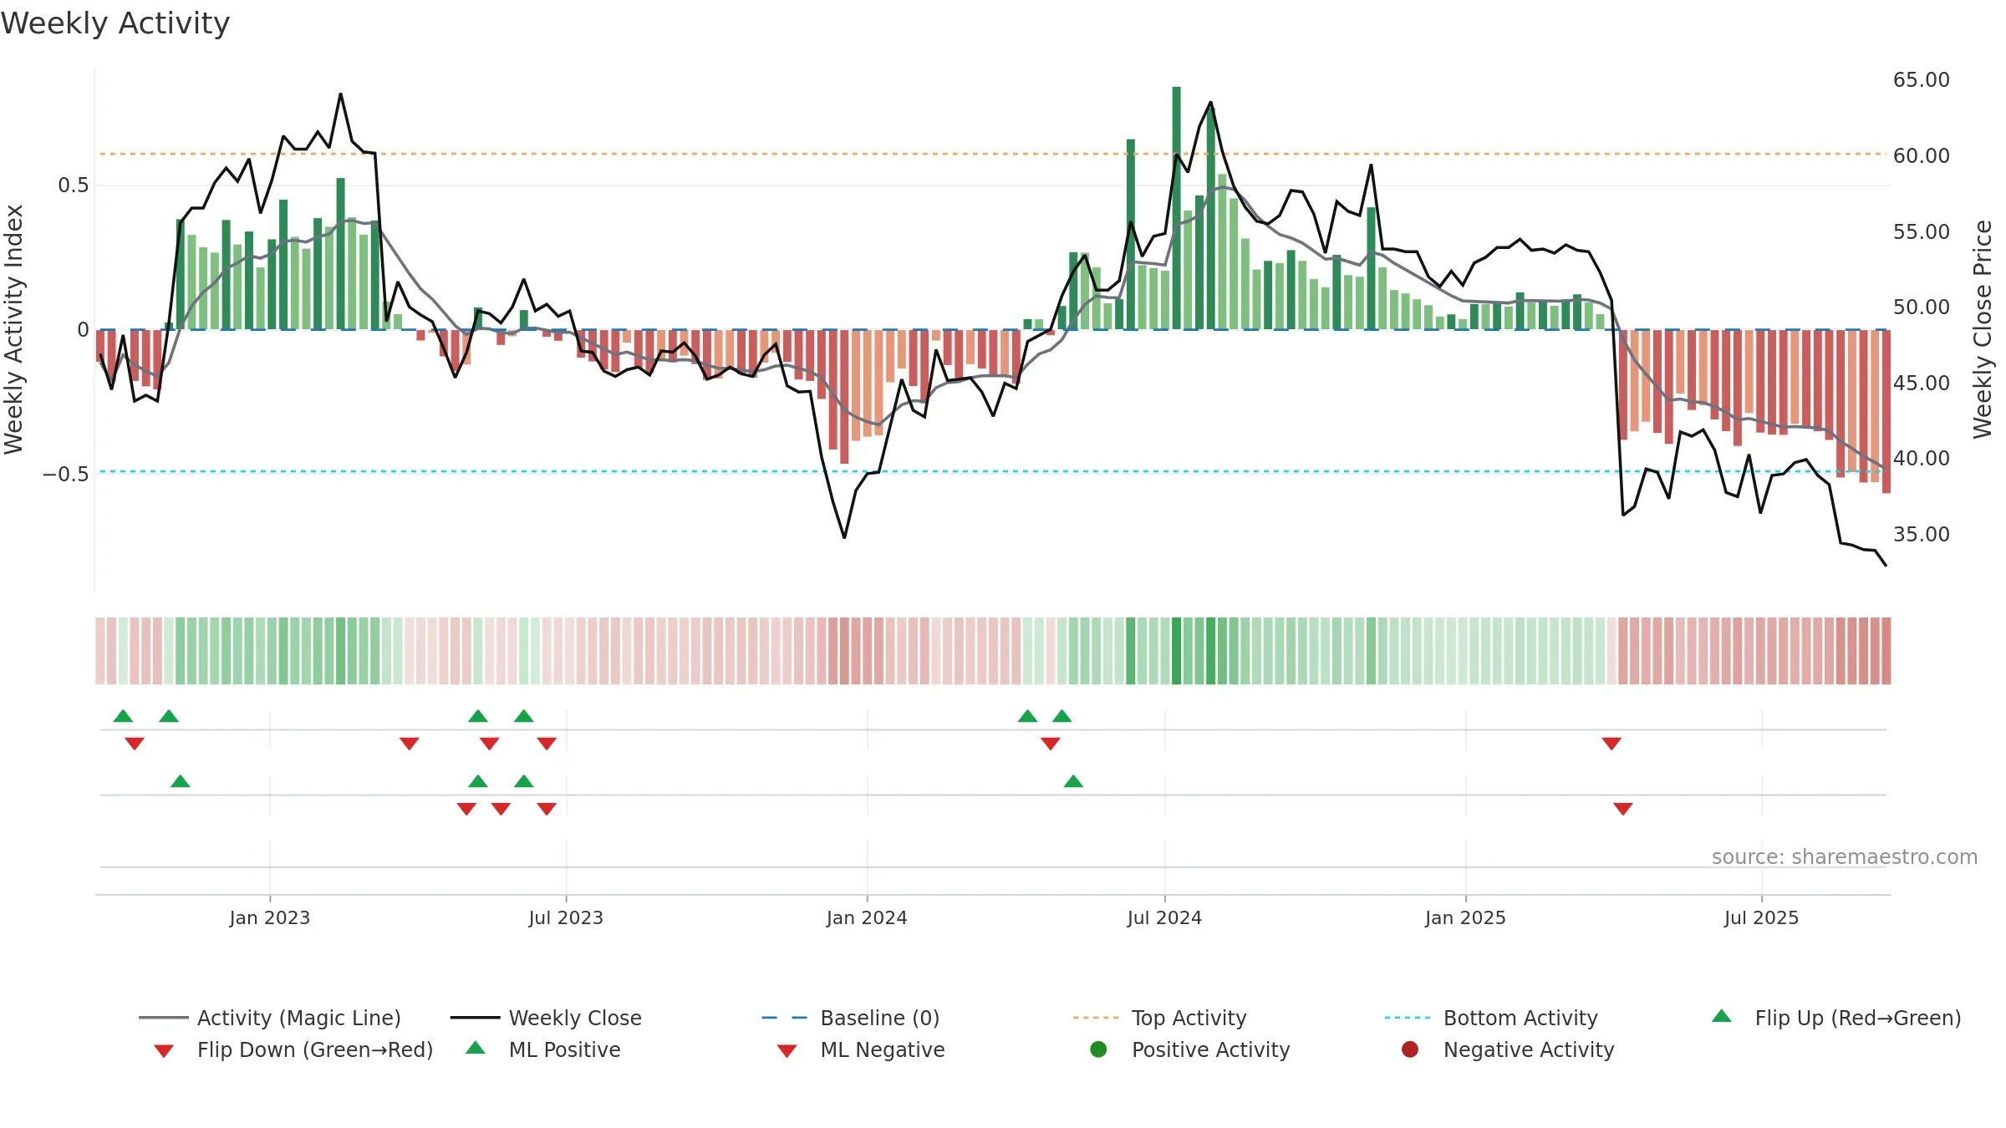This screenshot has width=2006, height=1128.
Task: Click the Bottom Activity legend entry
Action: 1491,1018
